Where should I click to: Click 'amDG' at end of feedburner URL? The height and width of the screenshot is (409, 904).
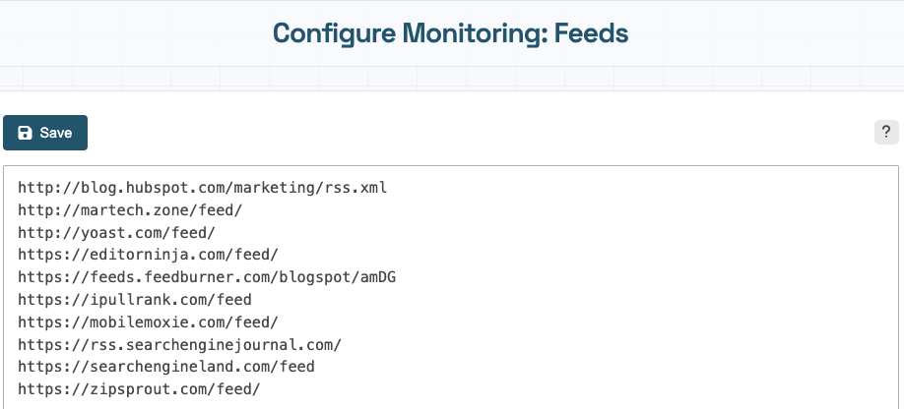point(378,277)
